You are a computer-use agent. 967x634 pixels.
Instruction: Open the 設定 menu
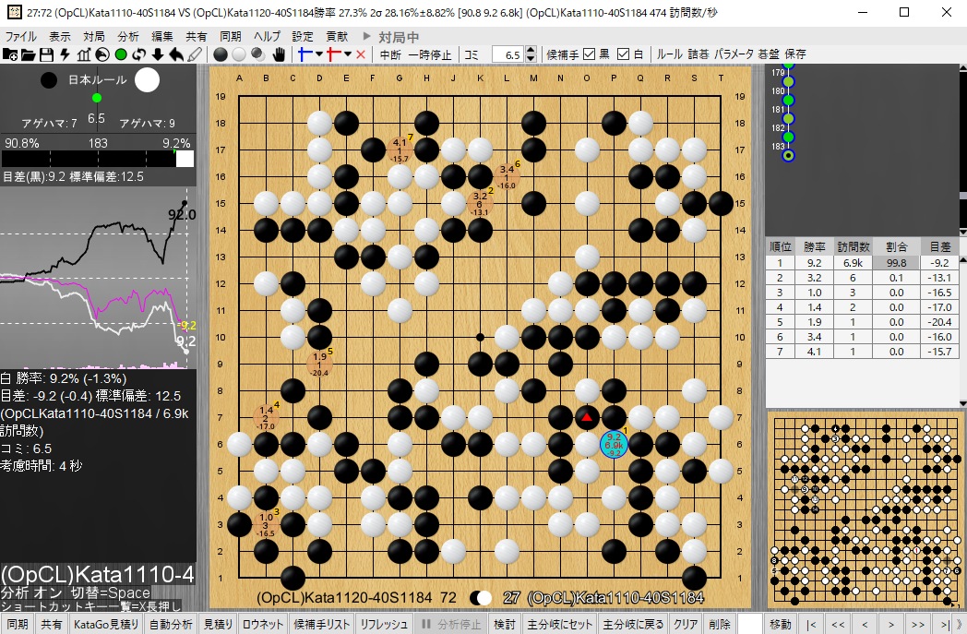pos(303,36)
